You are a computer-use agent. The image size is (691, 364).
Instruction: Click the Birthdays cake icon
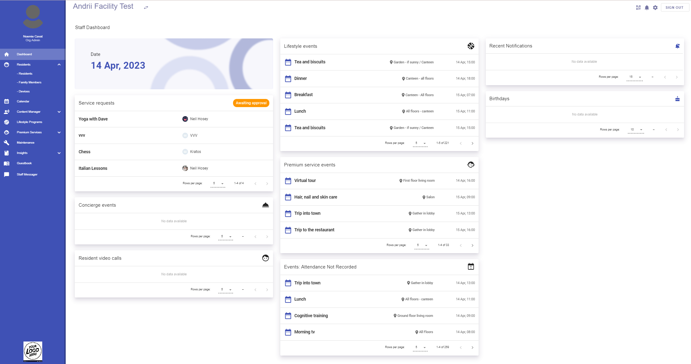pyautogui.click(x=677, y=99)
